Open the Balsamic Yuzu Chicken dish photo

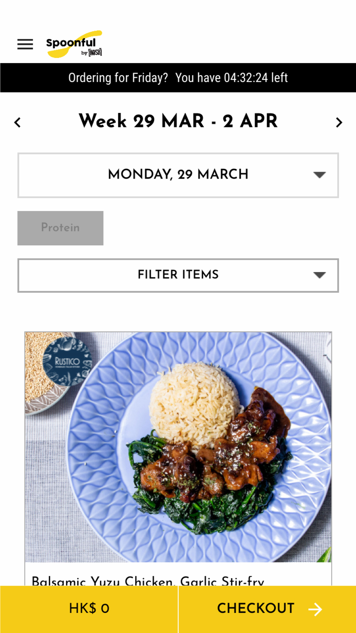tap(178, 447)
